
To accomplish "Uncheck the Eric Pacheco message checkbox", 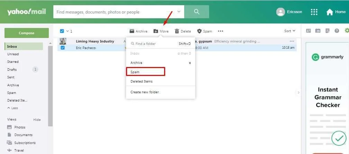I will click(63, 48).
